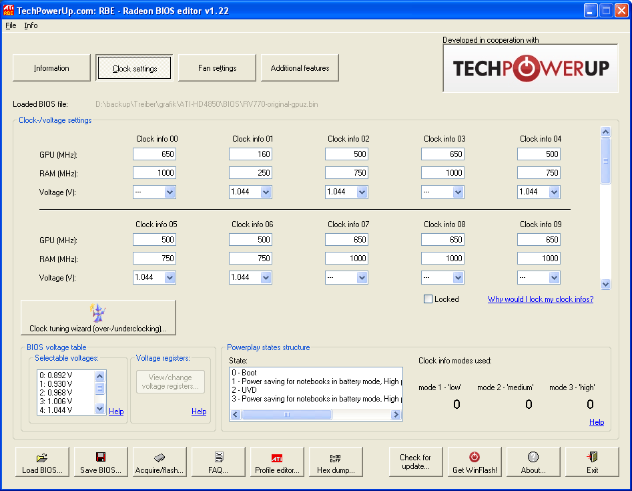Expand Clock info 01 voltage dropdown

coord(266,192)
